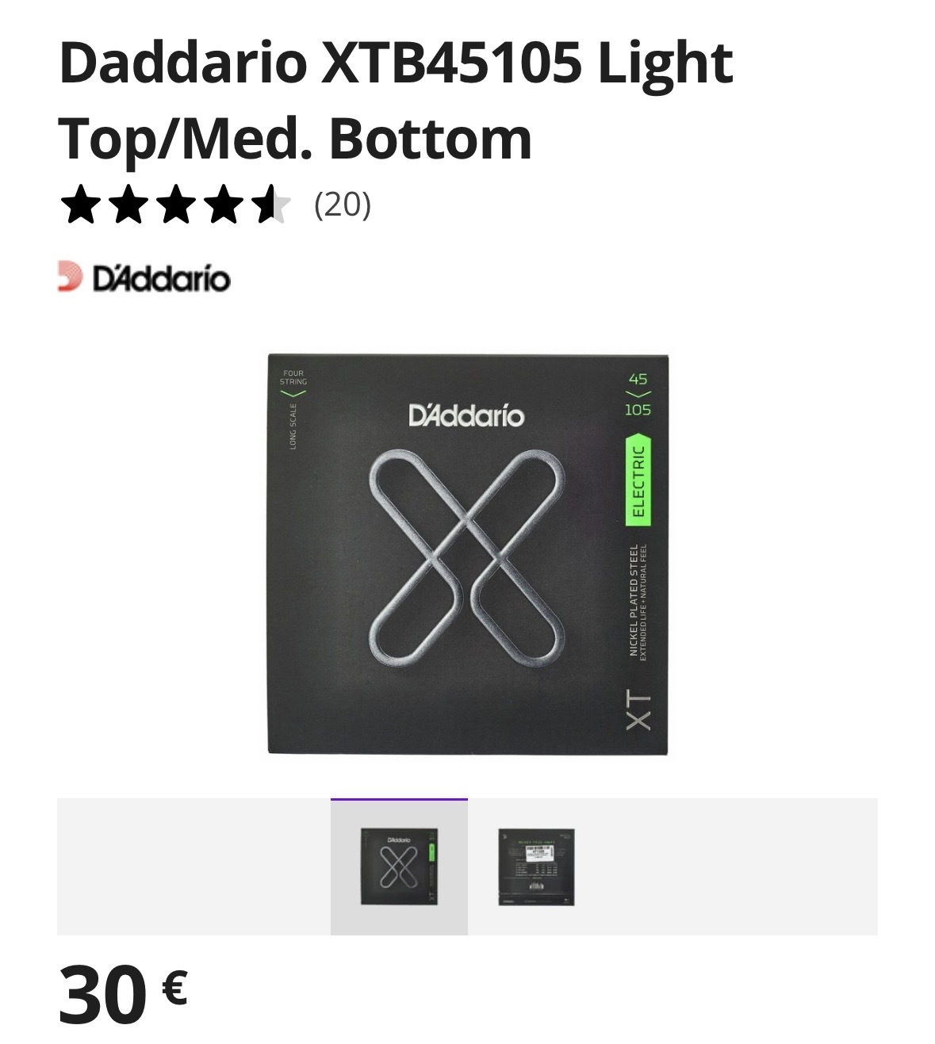Click the FOUR STRING marking on the package
The image size is (935, 1044).
[x=293, y=377]
